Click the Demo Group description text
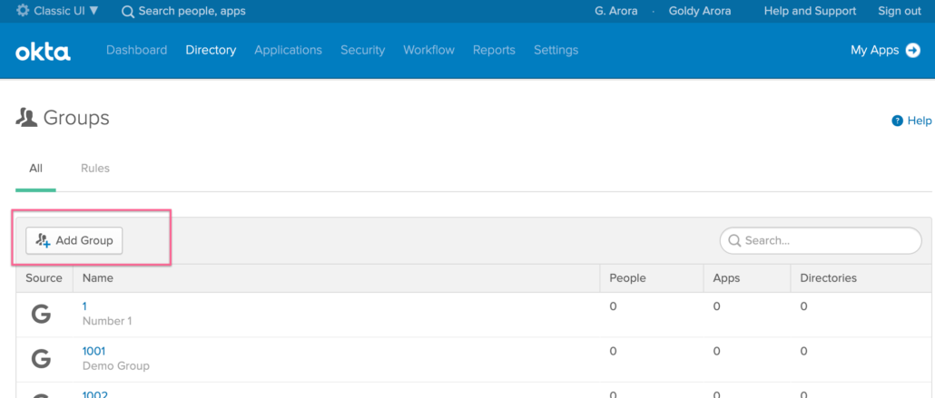The height and width of the screenshot is (398, 935). click(115, 366)
